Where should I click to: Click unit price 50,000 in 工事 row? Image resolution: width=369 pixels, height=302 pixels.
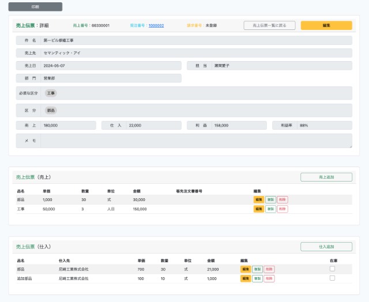[x=48, y=209]
